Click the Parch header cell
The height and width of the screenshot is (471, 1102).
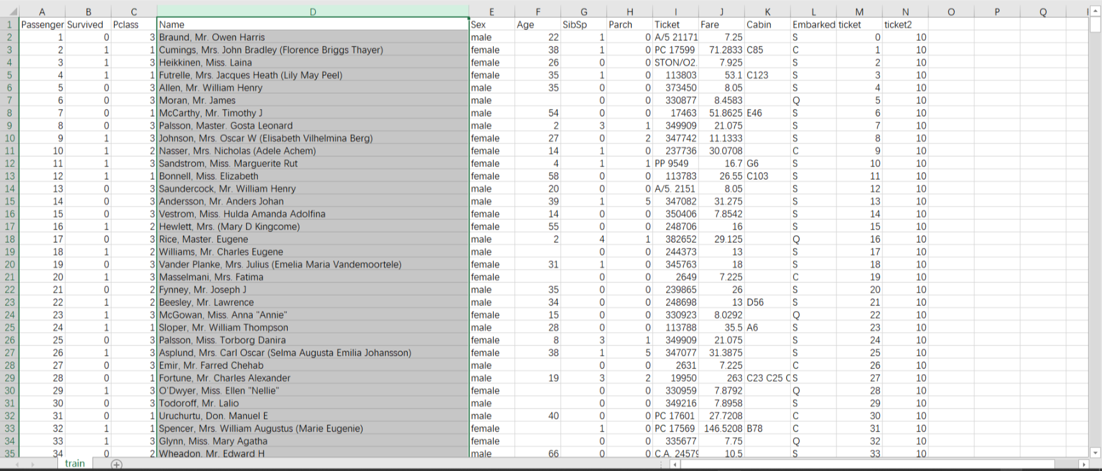[630, 24]
